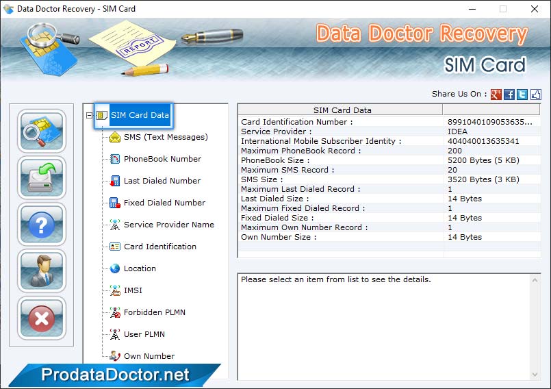This screenshot has width=551, height=389.
Task: Share on Google Plus icon
Action: (x=496, y=95)
